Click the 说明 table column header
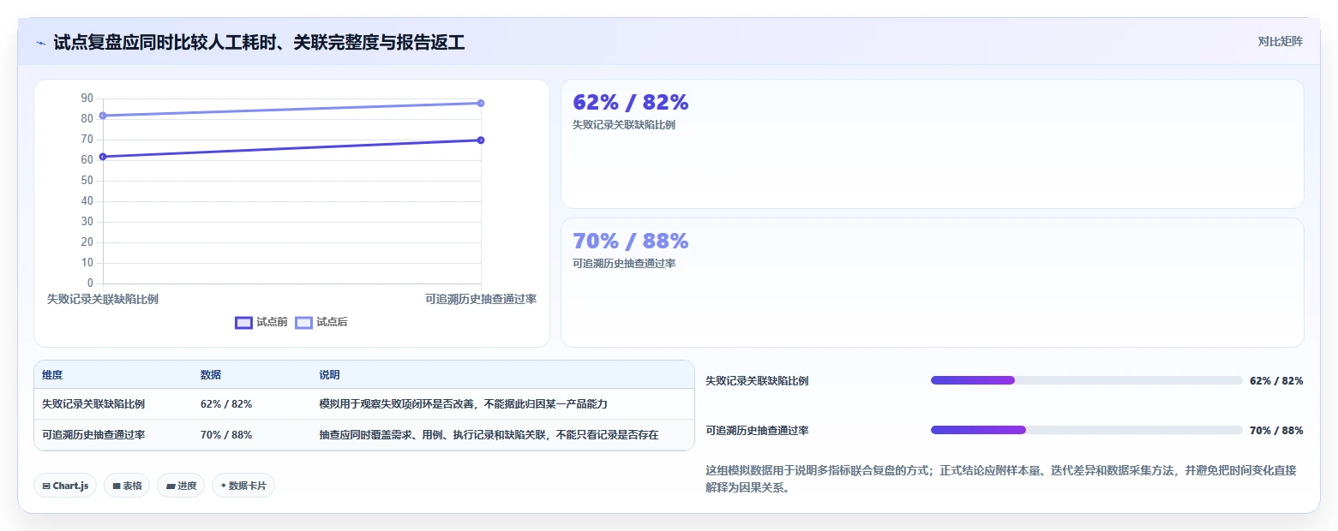The height and width of the screenshot is (531, 1338). (x=329, y=375)
